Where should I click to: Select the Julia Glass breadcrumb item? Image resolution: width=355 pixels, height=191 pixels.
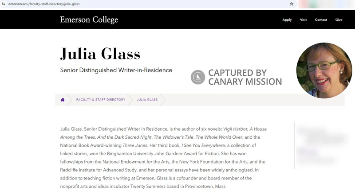click(x=147, y=99)
